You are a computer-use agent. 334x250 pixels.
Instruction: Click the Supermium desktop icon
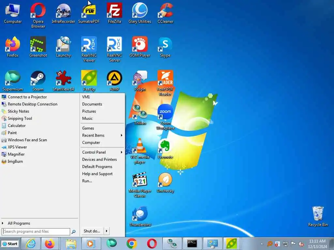pyautogui.click(x=13, y=81)
